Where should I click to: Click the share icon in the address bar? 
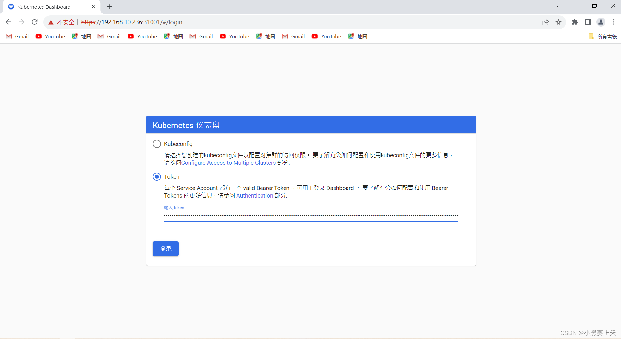click(546, 22)
